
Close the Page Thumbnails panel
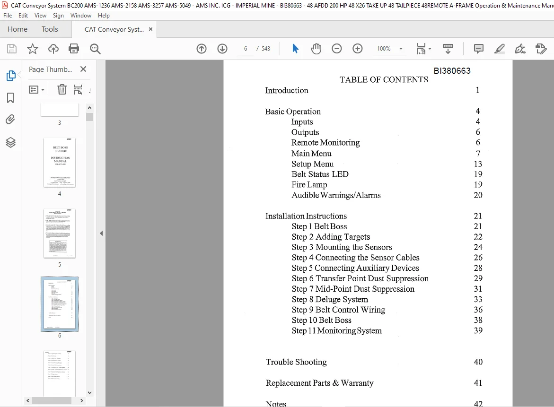click(83, 69)
